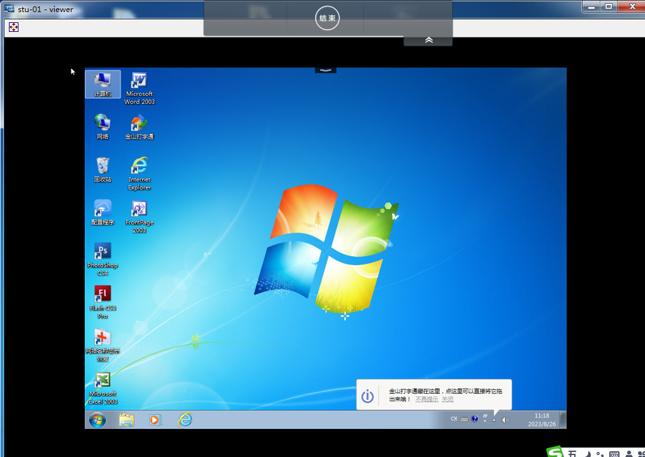This screenshot has width=645, height=457.
Task: Click the blue help question-mark tray icon
Action: point(475,419)
